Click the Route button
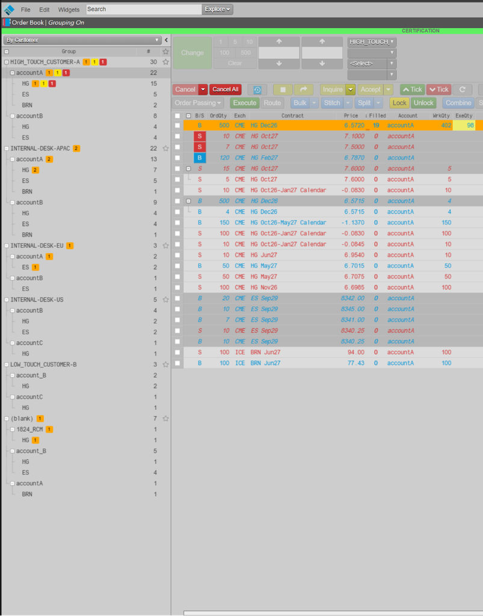 (x=272, y=103)
